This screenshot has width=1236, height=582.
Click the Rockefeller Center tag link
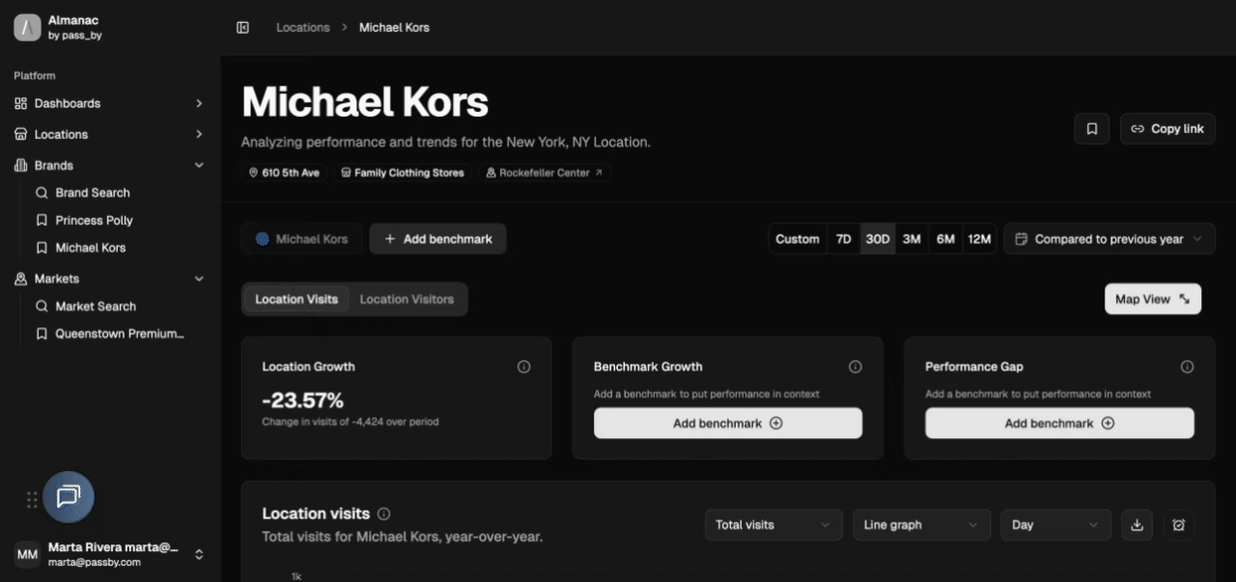coord(545,173)
